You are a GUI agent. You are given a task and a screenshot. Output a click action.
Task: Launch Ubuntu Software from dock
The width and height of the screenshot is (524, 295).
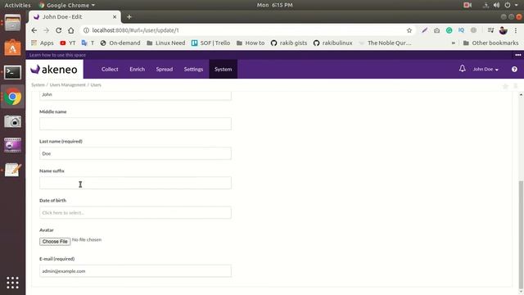(12, 48)
